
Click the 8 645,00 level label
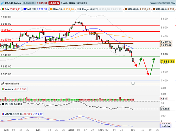[6, 24]
